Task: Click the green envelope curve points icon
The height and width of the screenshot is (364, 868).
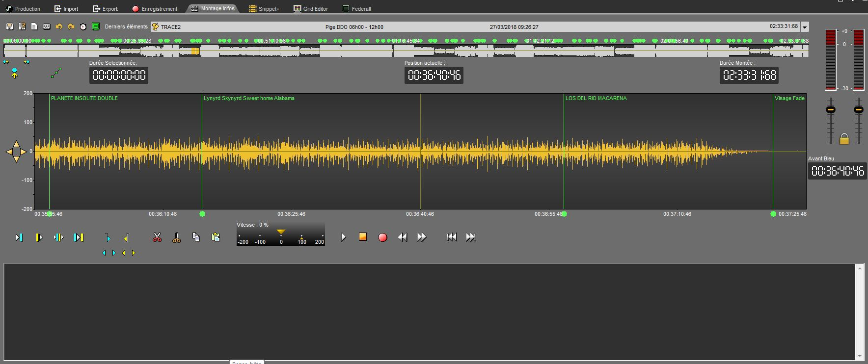Action: (x=56, y=73)
